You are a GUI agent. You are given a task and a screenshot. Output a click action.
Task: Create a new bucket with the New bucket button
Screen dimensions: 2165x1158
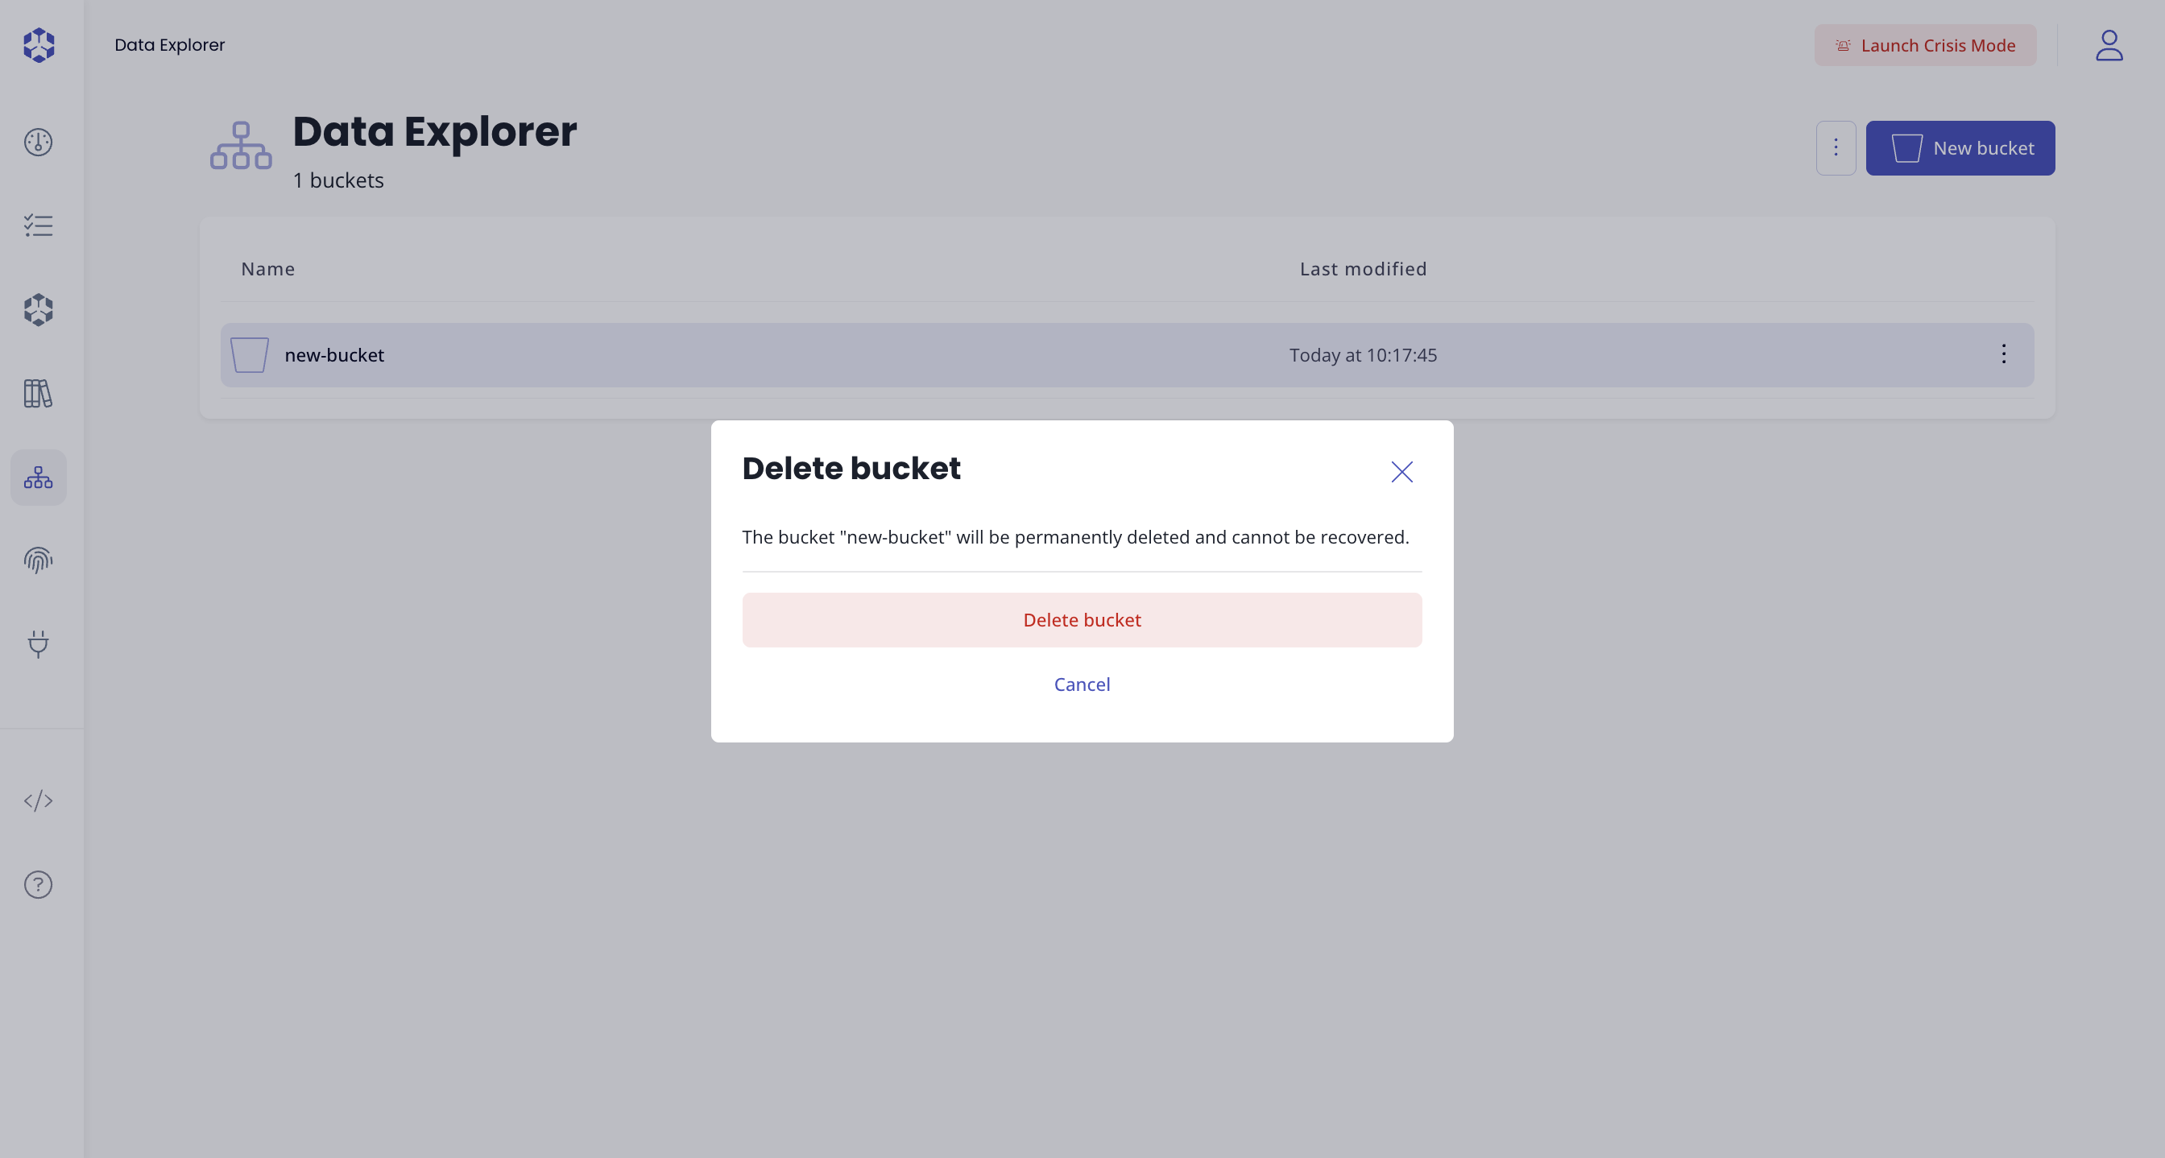point(1960,148)
